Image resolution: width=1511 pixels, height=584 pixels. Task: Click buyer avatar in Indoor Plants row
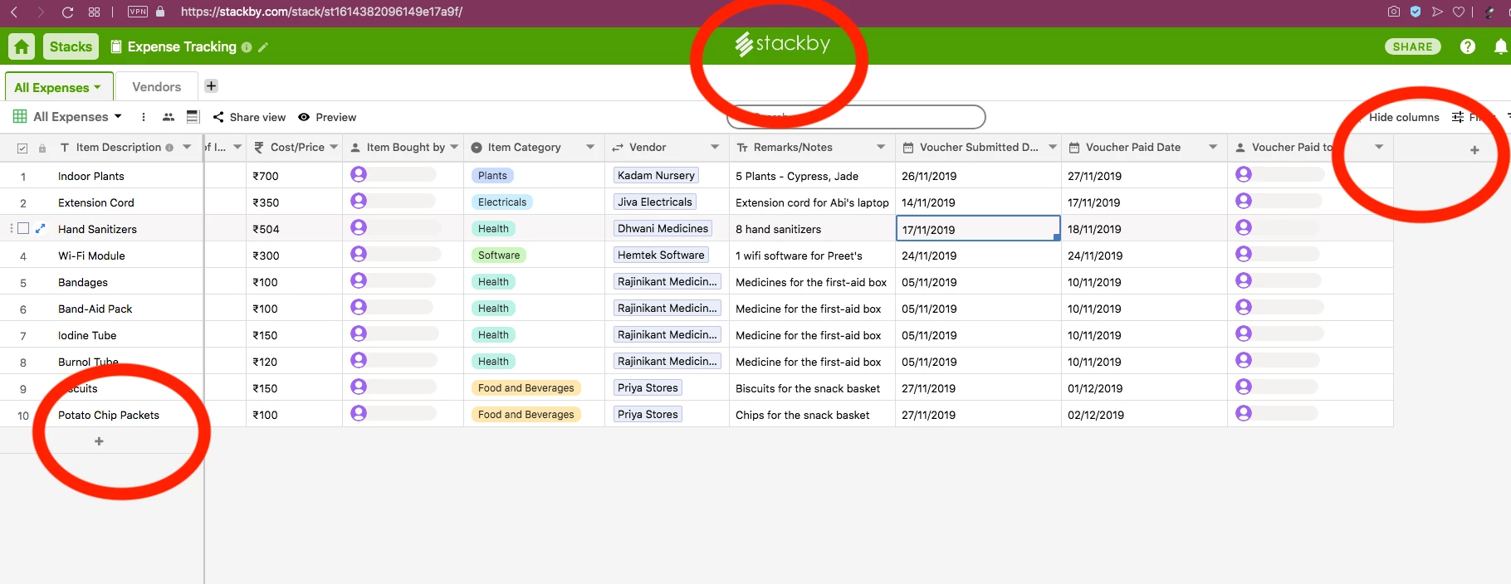pyautogui.click(x=359, y=174)
